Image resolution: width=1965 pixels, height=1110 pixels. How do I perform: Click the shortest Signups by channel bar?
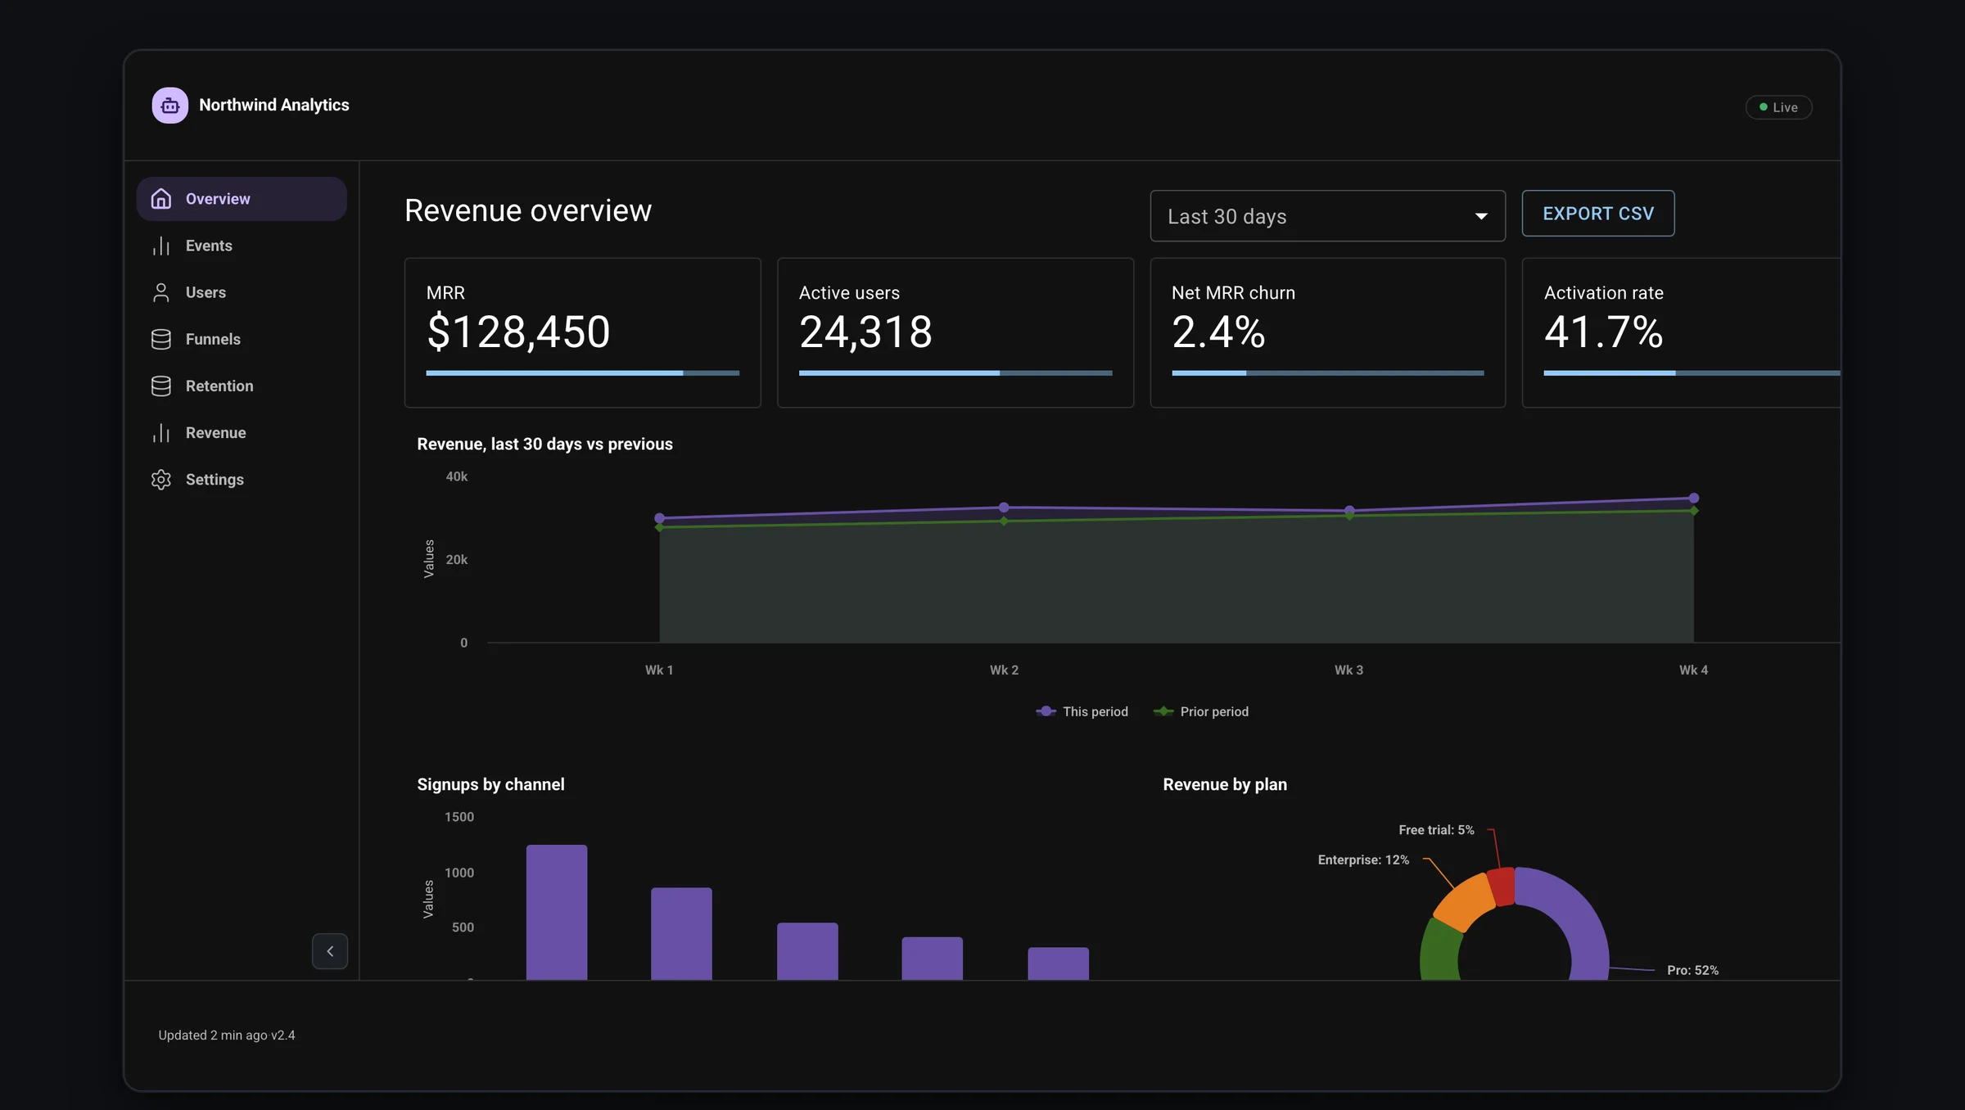(x=1058, y=963)
